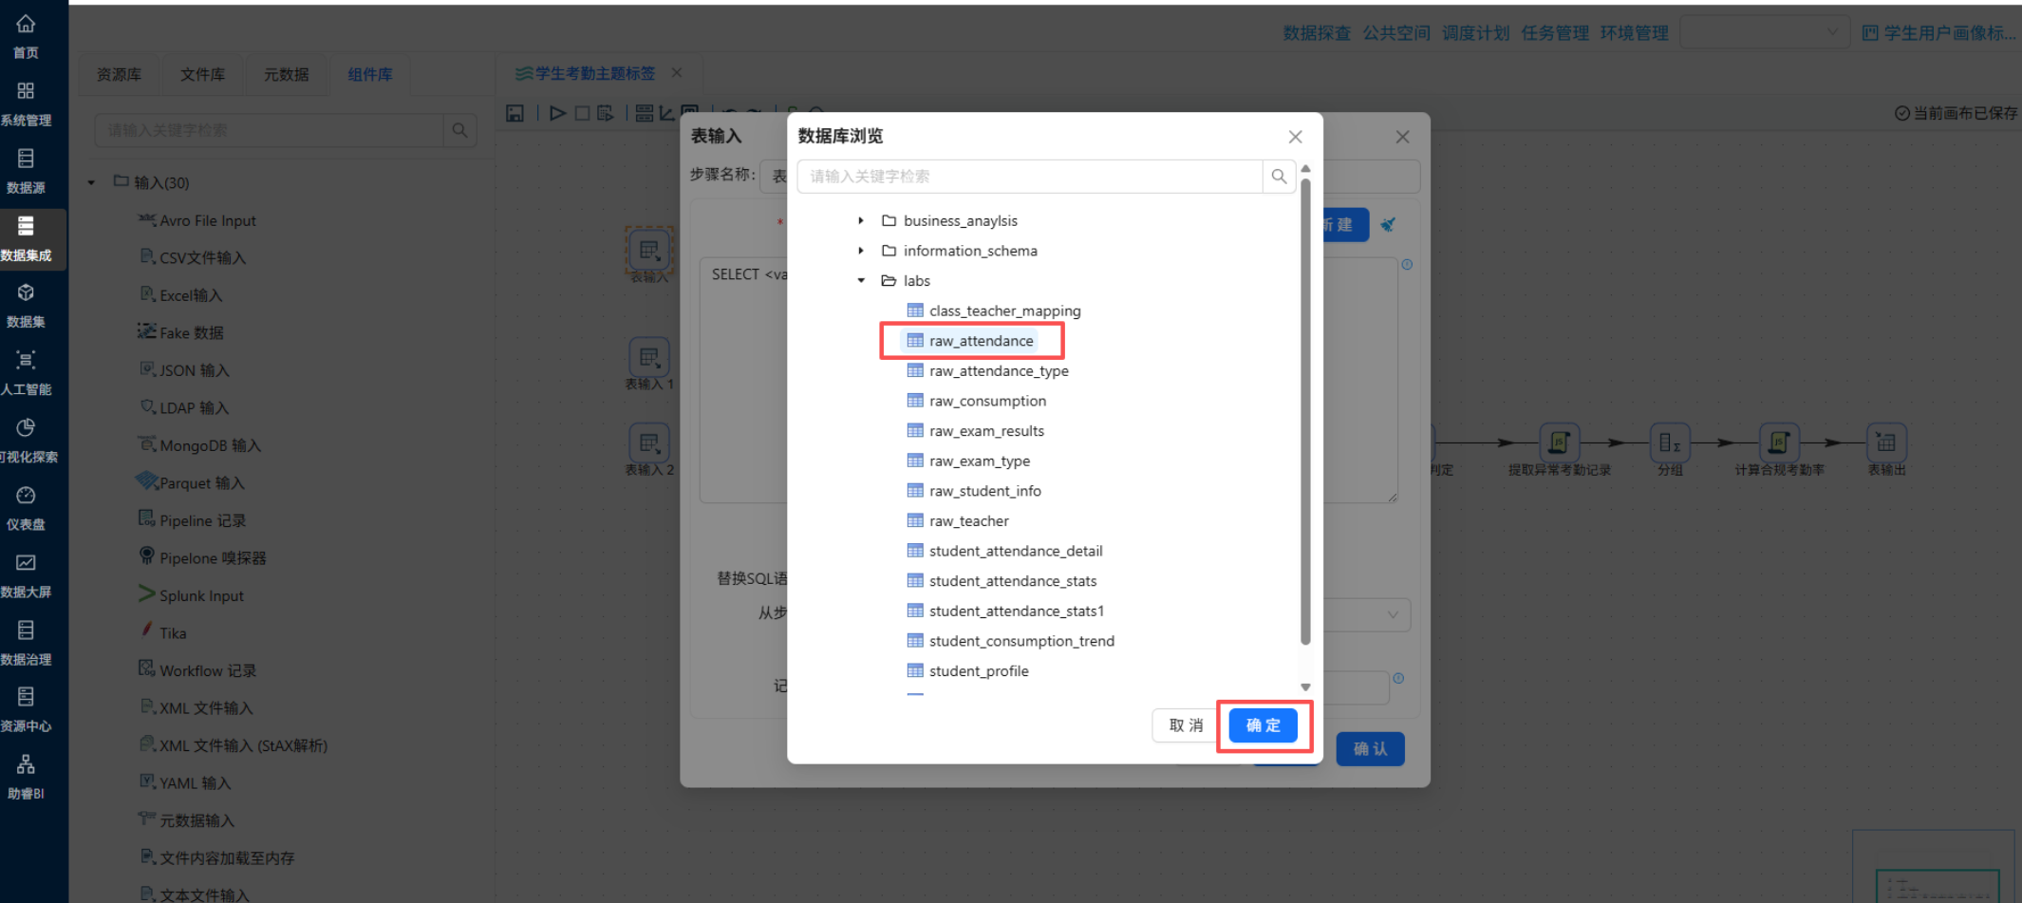Click the rocket icon beside 新建 button
2022x903 pixels.
pos(1388,225)
